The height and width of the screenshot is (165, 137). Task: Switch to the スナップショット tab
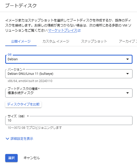tap(94, 41)
